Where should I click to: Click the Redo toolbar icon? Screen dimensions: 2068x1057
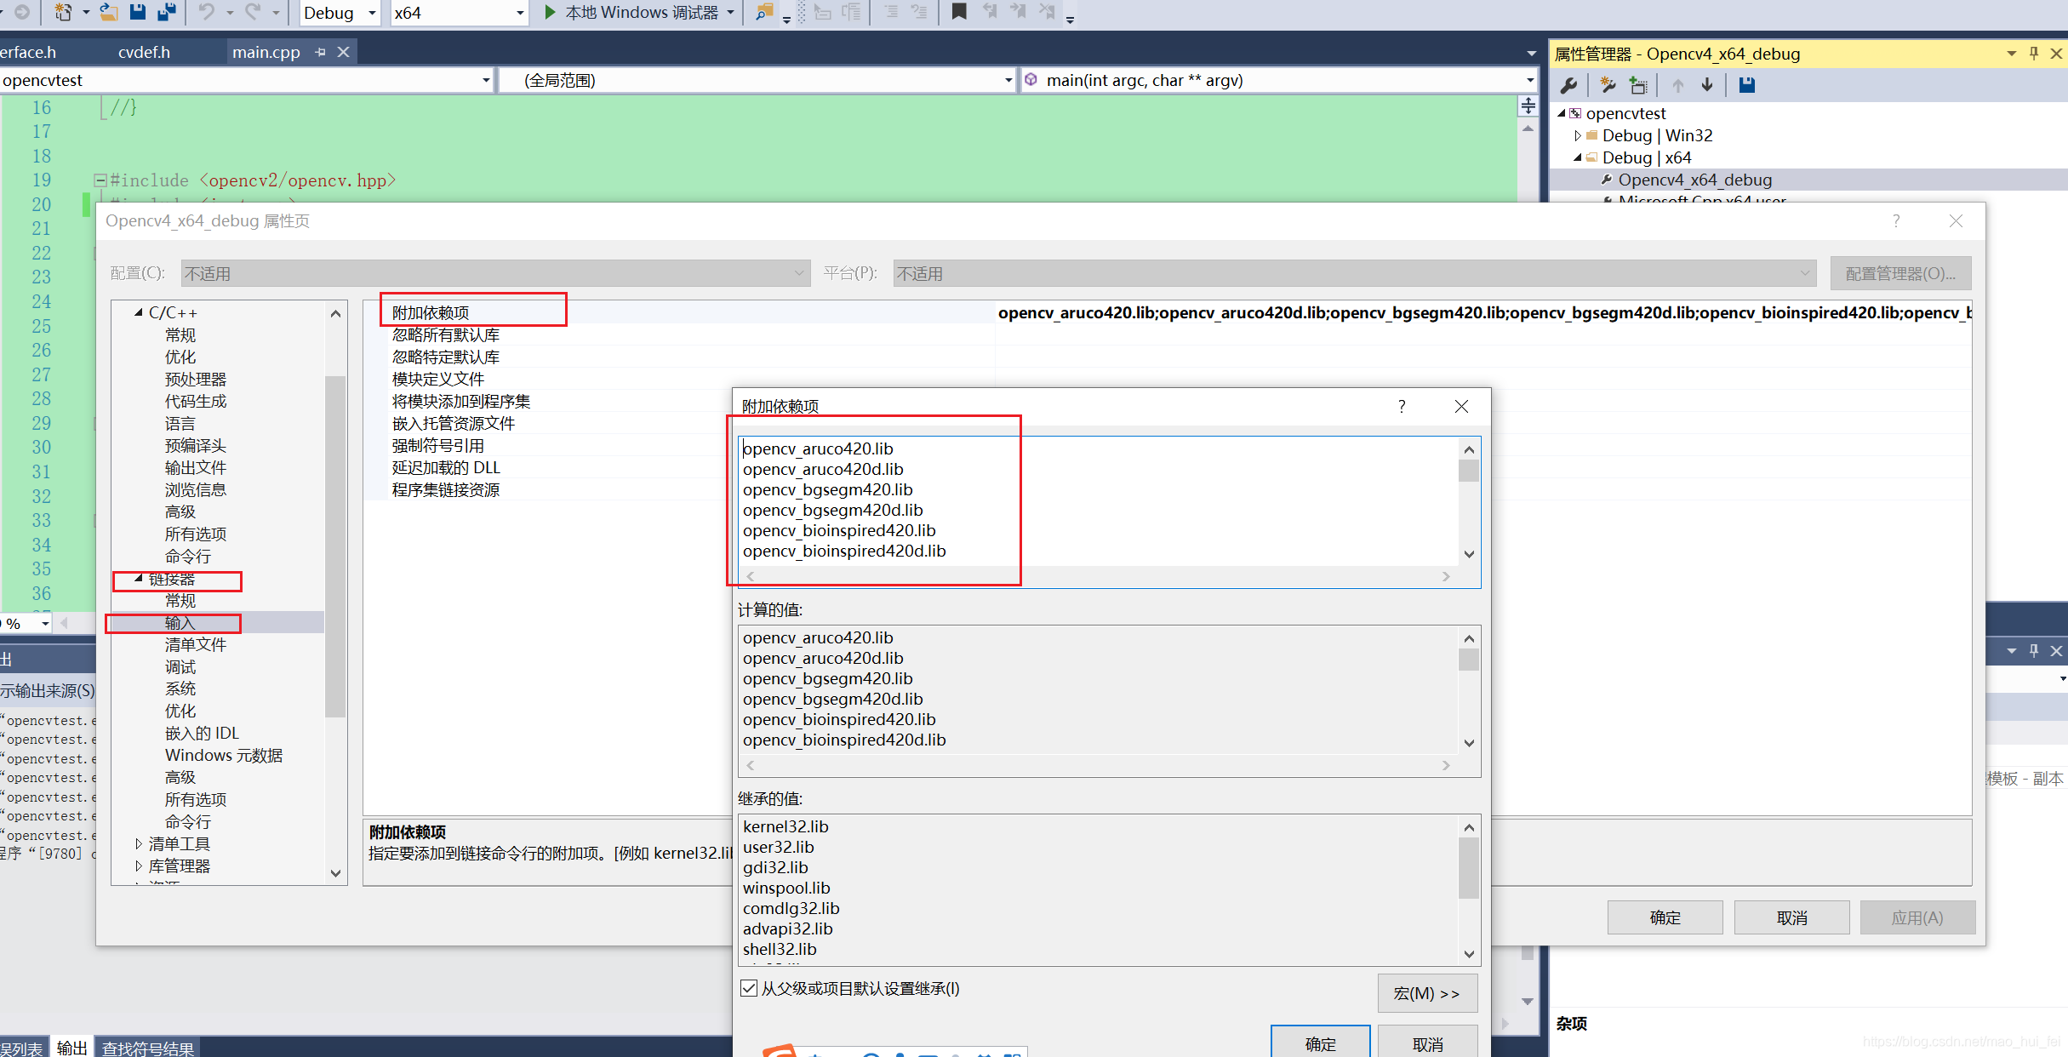point(253,12)
